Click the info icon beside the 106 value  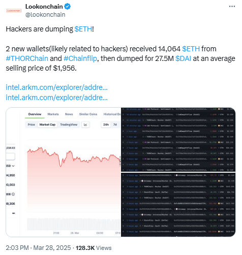(x=13, y=194)
